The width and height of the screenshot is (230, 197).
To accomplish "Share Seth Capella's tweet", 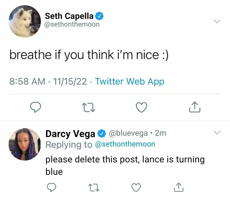I will 194,108.
